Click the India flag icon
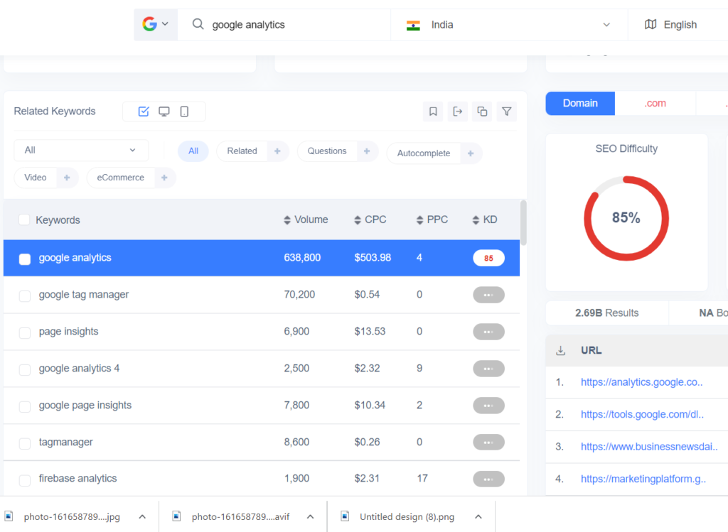The image size is (728, 532). point(413,25)
